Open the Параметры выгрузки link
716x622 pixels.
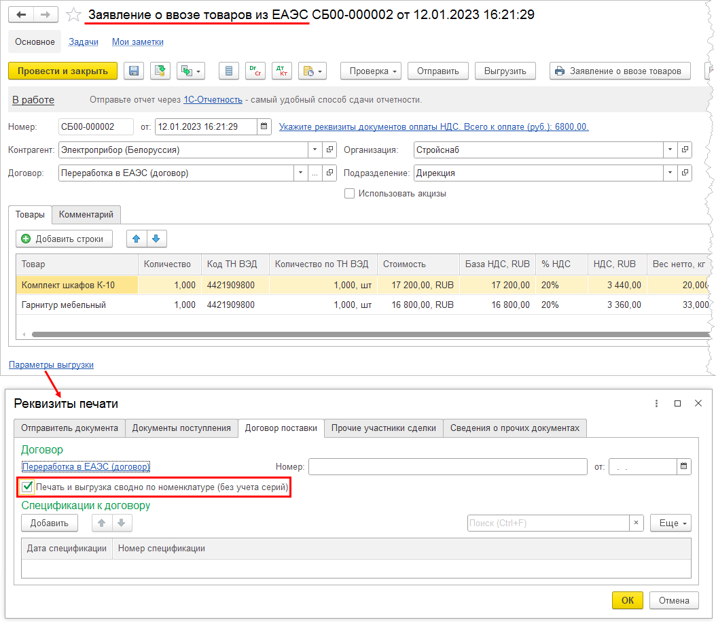pyautogui.click(x=52, y=365)
